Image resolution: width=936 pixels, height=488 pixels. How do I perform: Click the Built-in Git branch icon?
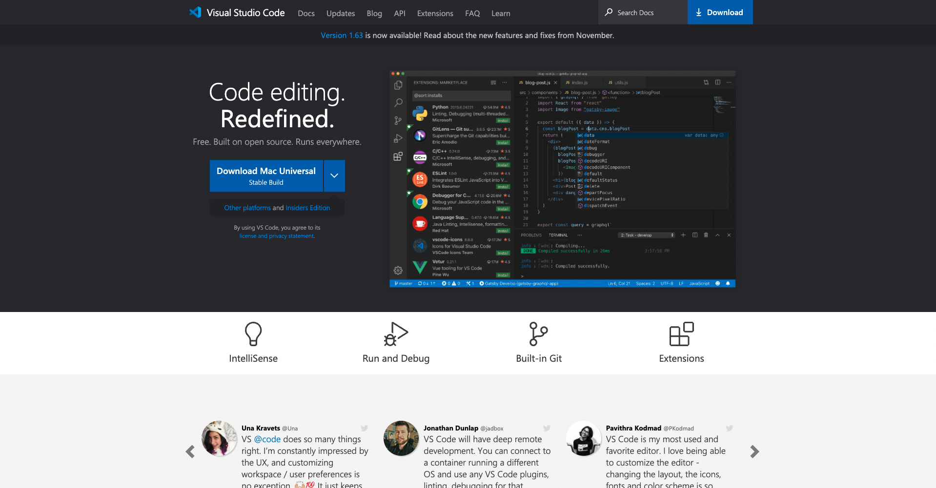pos(539,334)
